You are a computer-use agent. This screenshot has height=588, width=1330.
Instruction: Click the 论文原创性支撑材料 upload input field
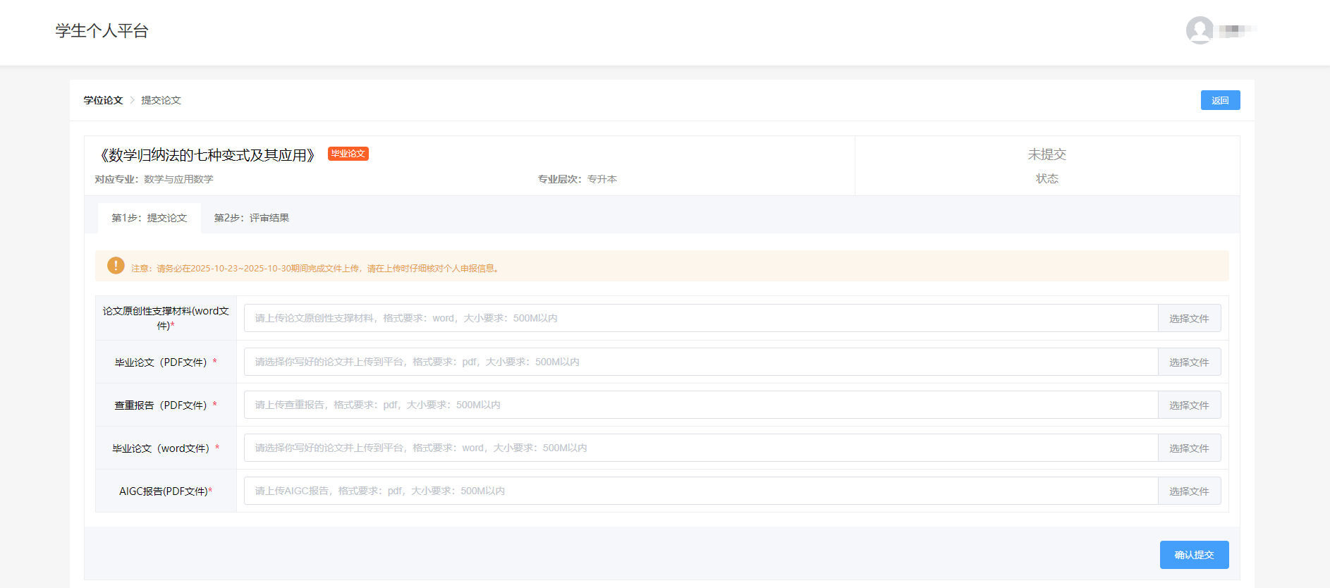pyautogui.click(x=700, y=319)
